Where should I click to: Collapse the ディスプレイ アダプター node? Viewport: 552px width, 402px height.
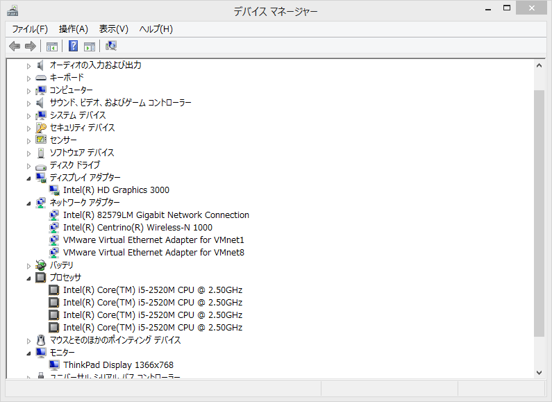[29, 178]
